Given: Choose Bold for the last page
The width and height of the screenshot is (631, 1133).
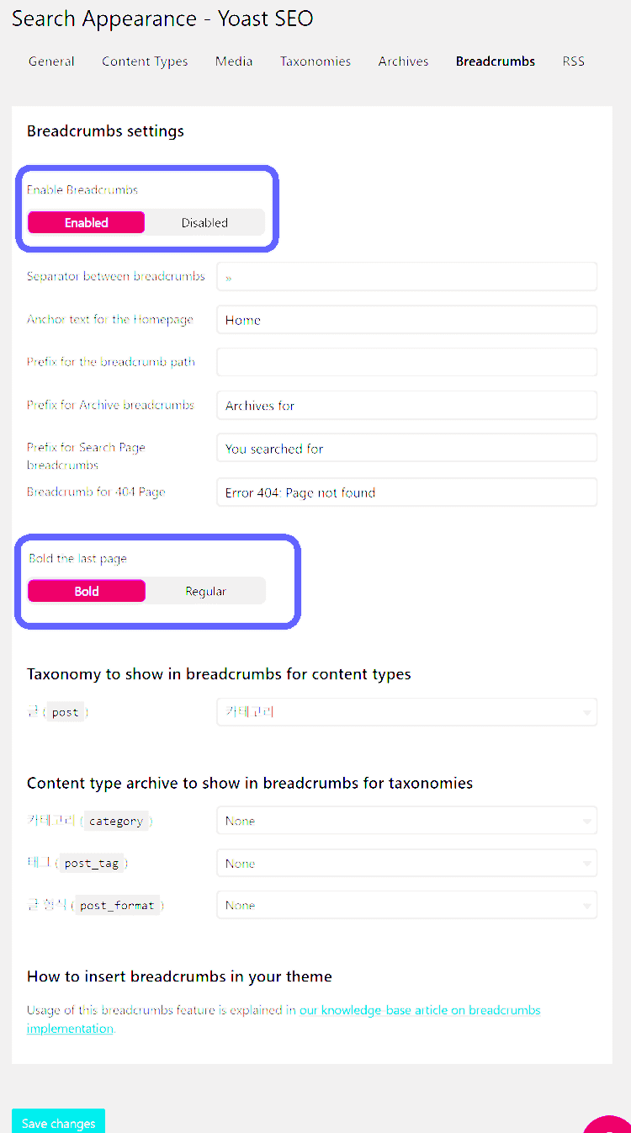Looking at the screenshot, I should tap(87, 591).
